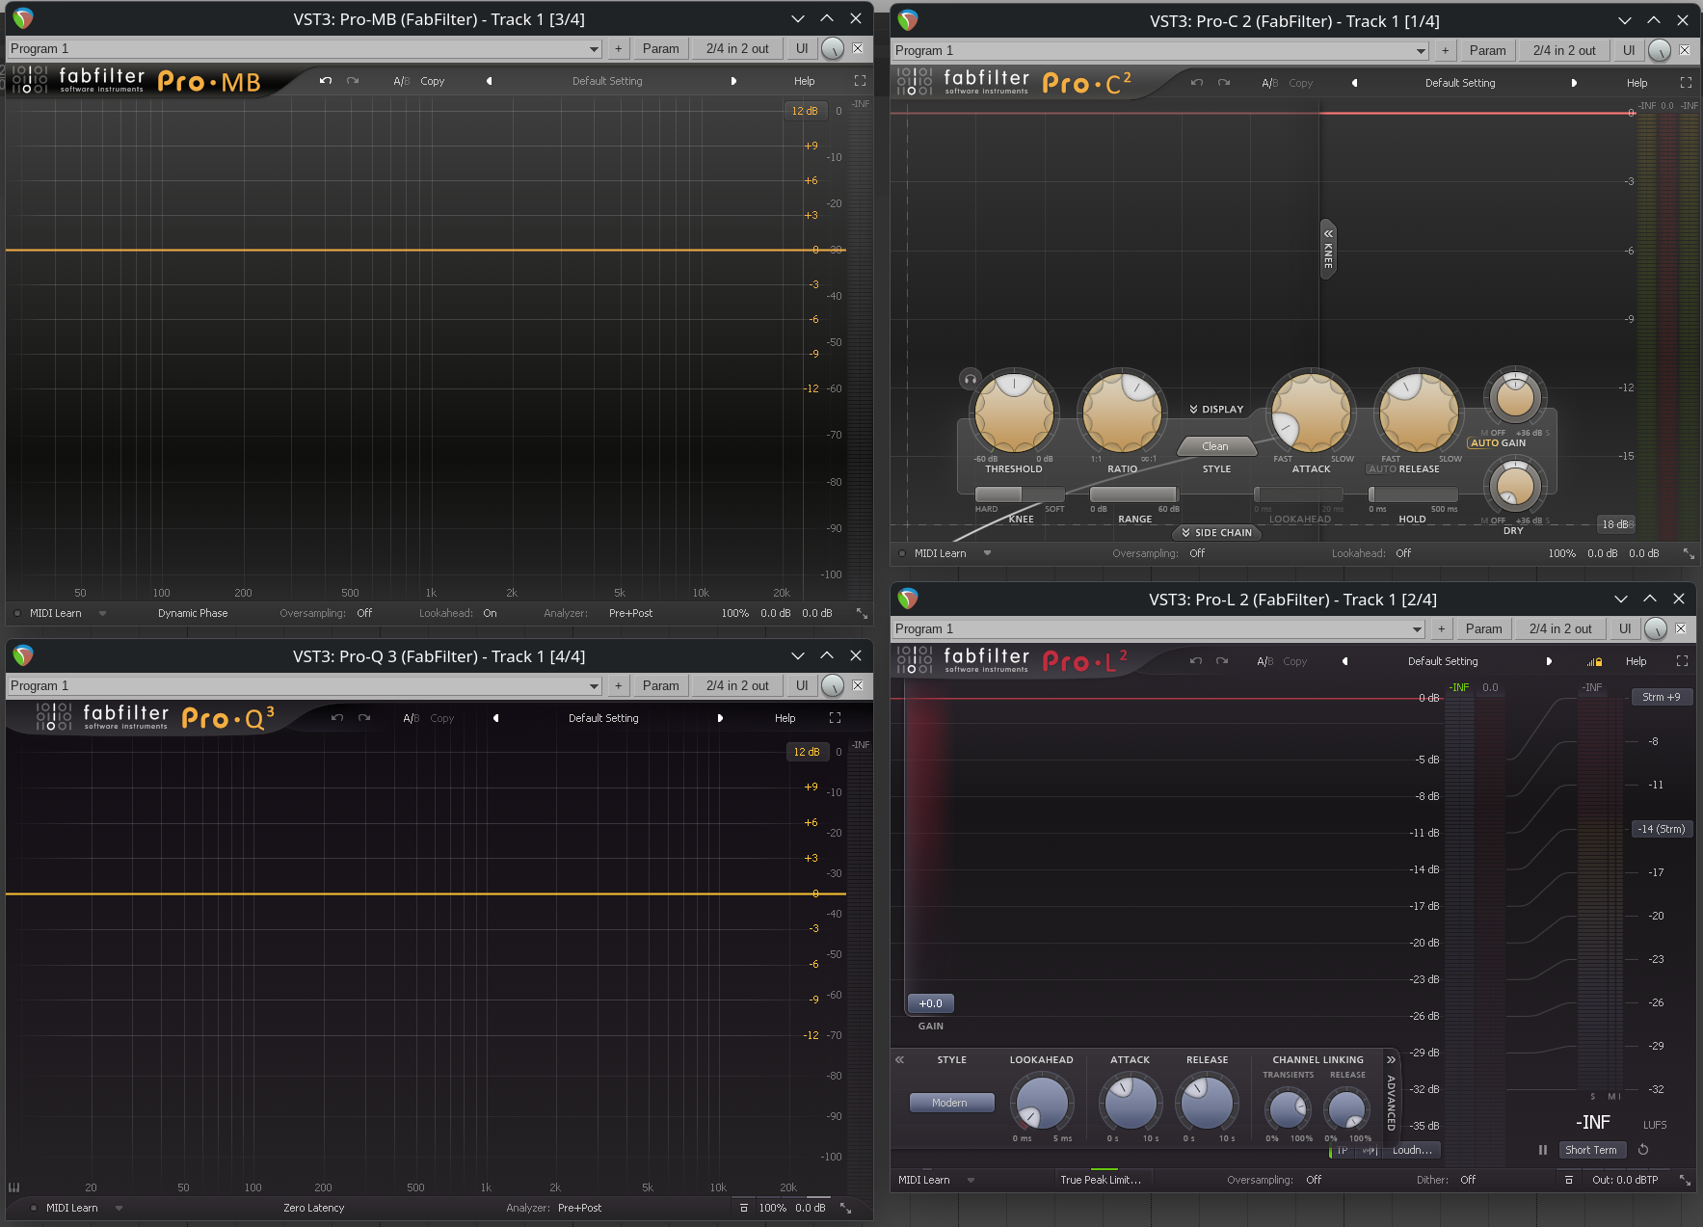Viewport: 1703px width, 1227px height.
Task: Go to previous preset arrow in Pro-L 2
Action: [x=1344, y=661]
